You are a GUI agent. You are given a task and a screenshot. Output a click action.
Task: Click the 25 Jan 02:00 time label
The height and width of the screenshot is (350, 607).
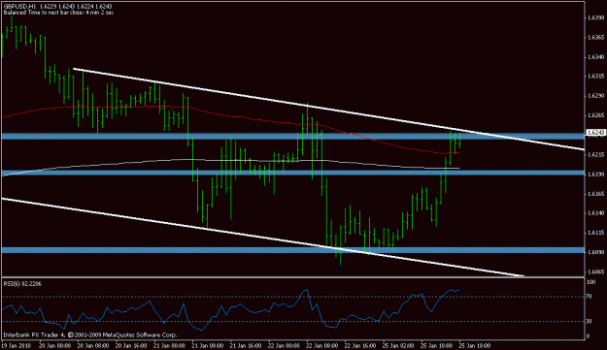(398, 345)
